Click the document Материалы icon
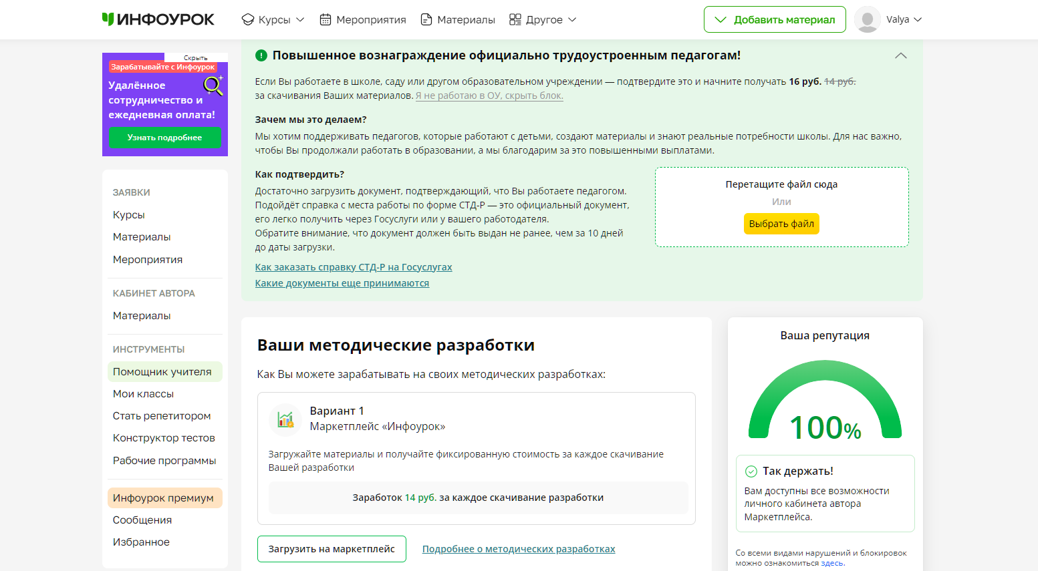Viewport: 1038px width, 571px height. (426, 19)
